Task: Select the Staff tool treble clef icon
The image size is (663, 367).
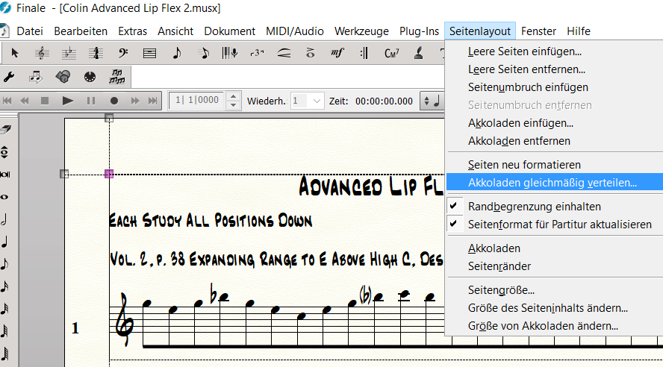Action: click(x=42, y=53)
